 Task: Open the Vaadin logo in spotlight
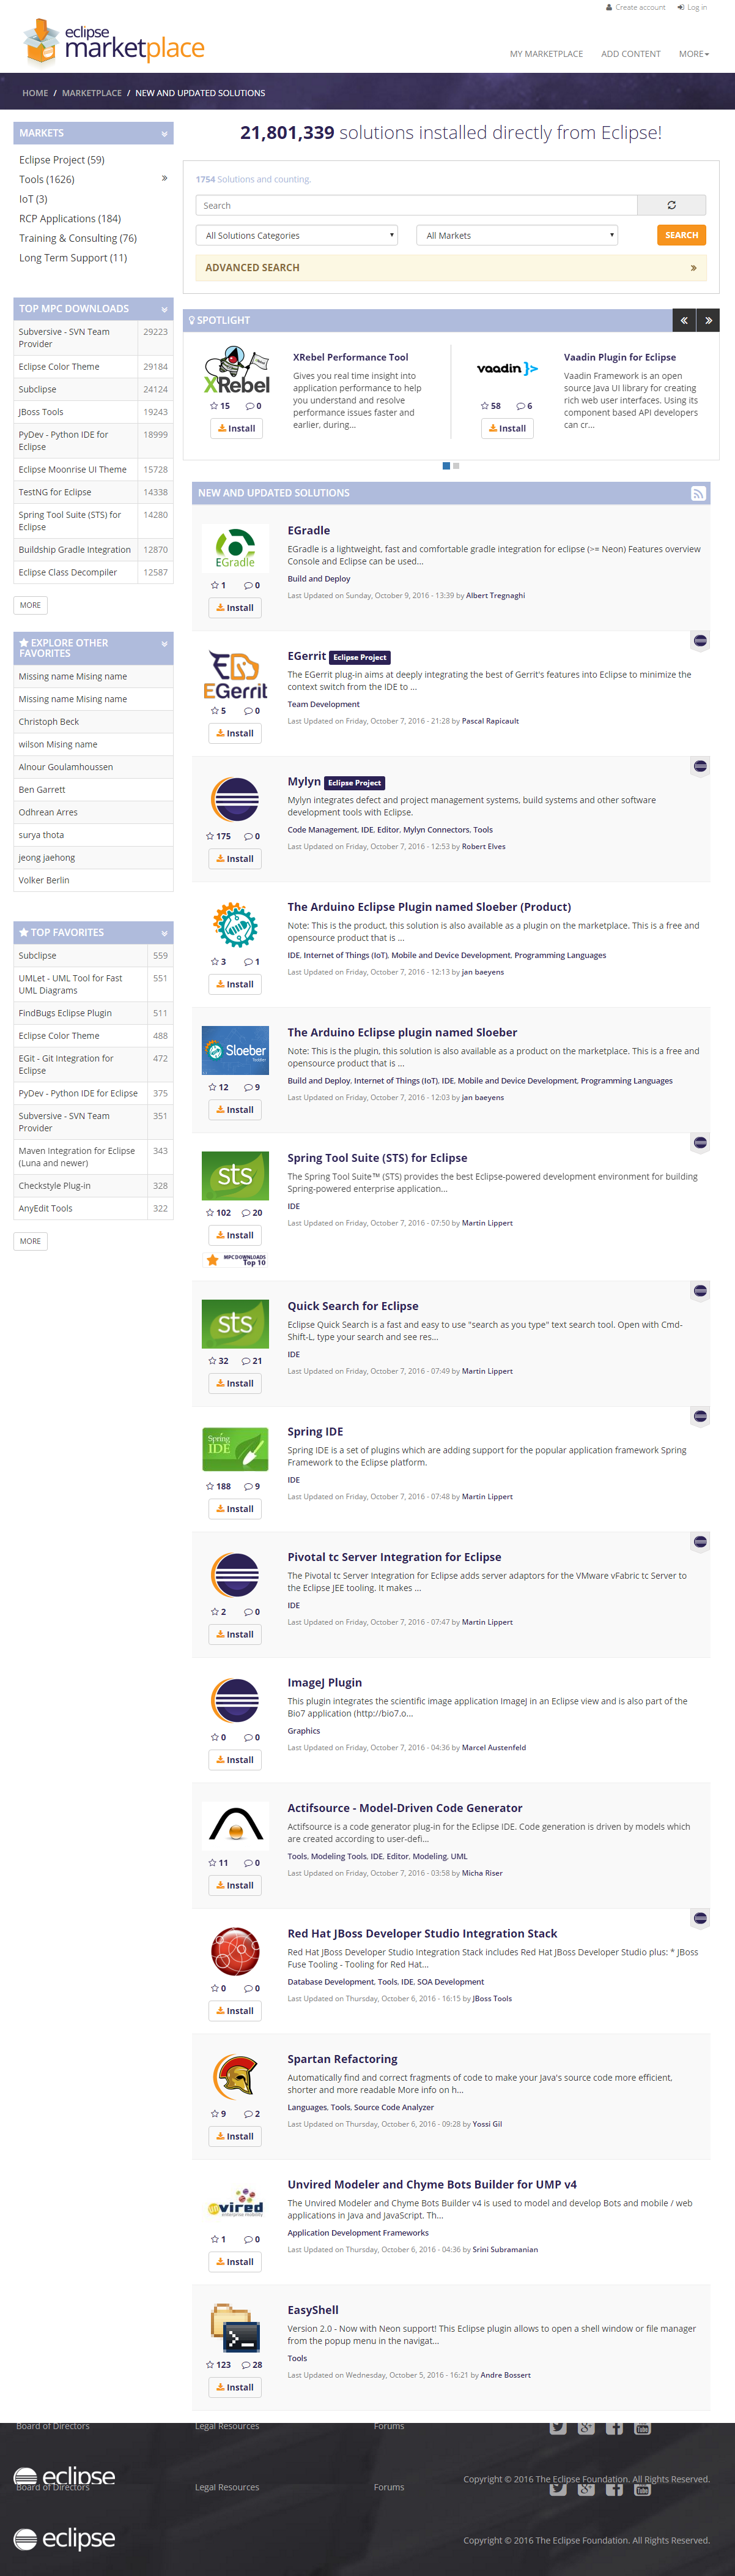(508, 369)
